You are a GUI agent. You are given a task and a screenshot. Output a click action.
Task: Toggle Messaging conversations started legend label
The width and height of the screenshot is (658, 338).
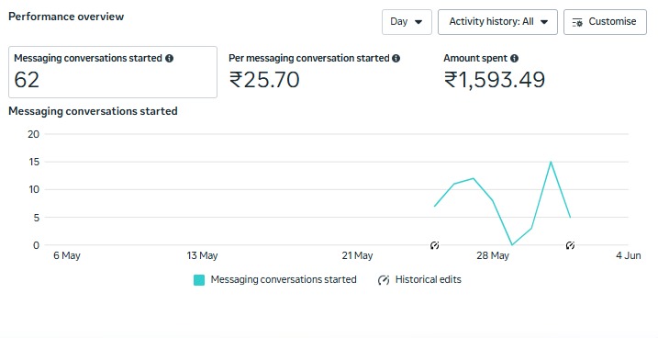284,279
